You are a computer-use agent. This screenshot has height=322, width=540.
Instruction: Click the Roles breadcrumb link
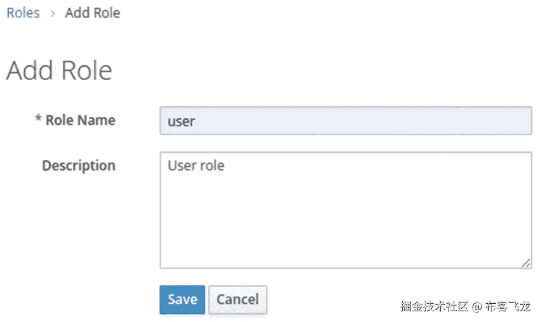click(23, 13)
